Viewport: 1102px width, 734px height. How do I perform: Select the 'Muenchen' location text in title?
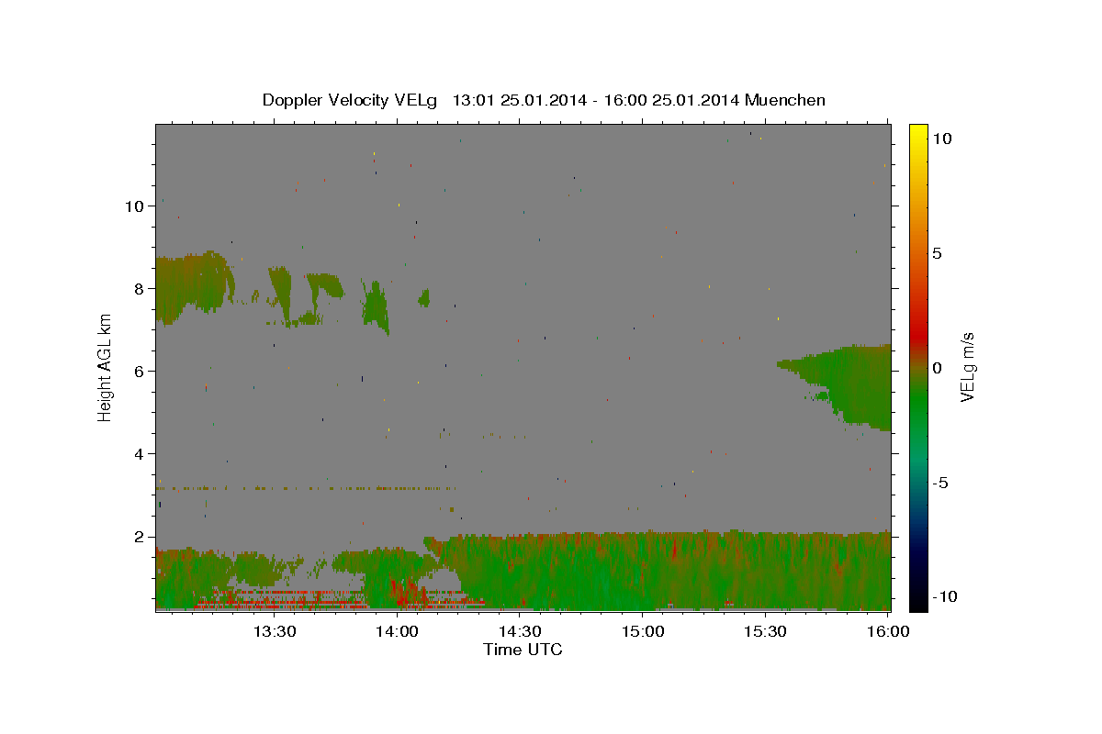pos(785,100)
